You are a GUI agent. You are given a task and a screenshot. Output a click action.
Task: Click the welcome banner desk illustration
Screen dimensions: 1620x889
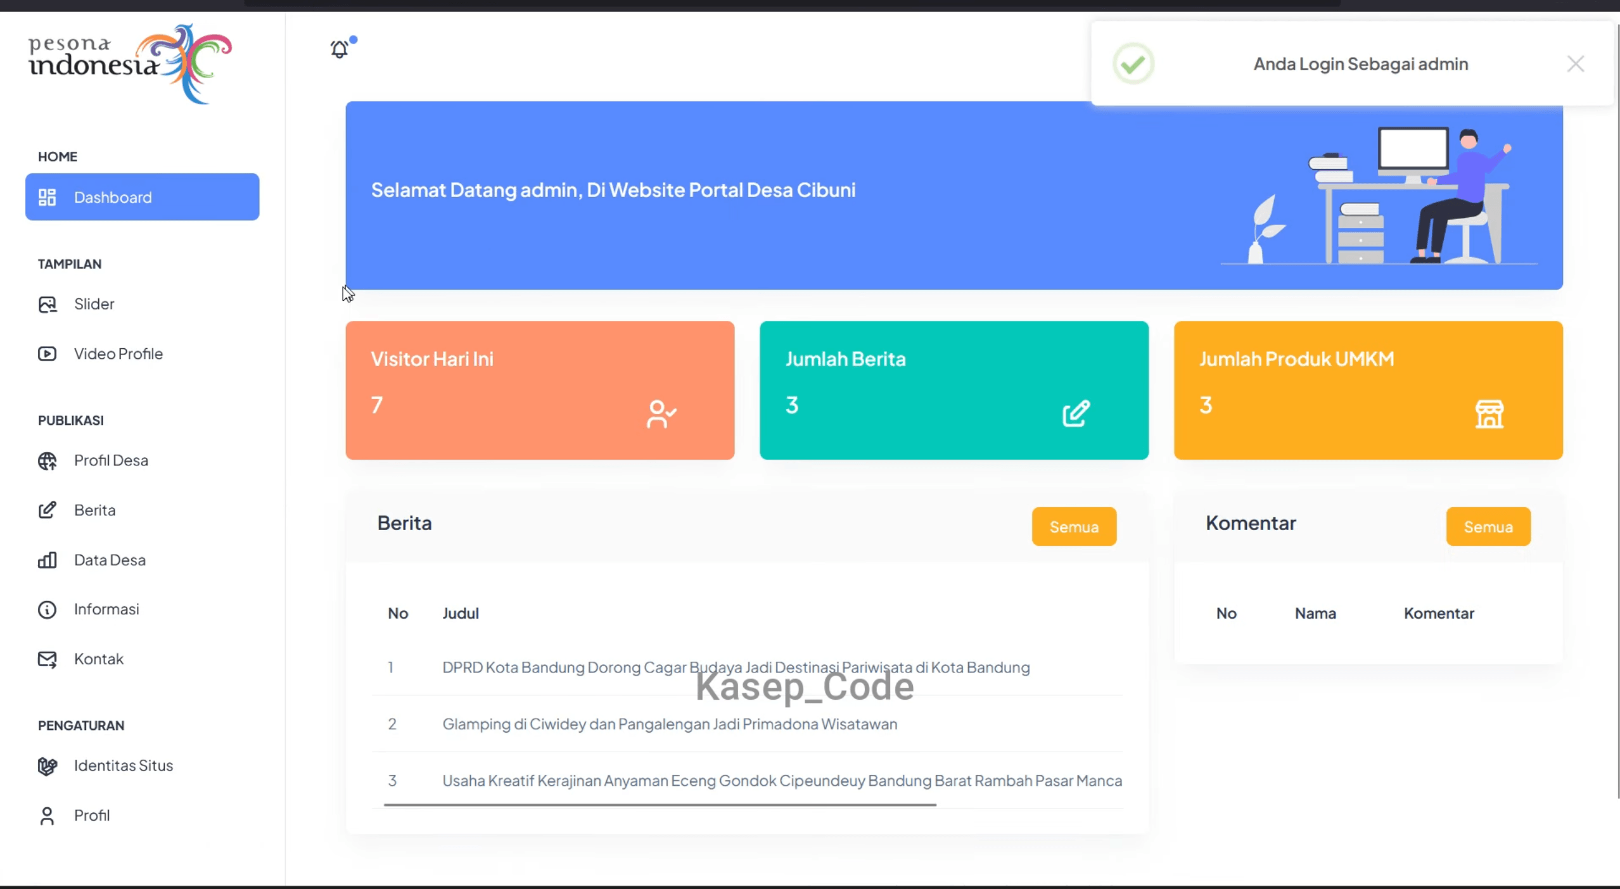tap(1379, 196)
